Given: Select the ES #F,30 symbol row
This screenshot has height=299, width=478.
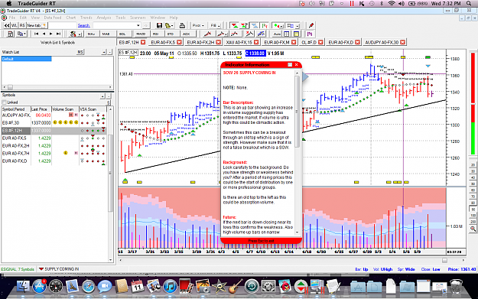Looking at the screenshot, I should (x=54, y=123).
